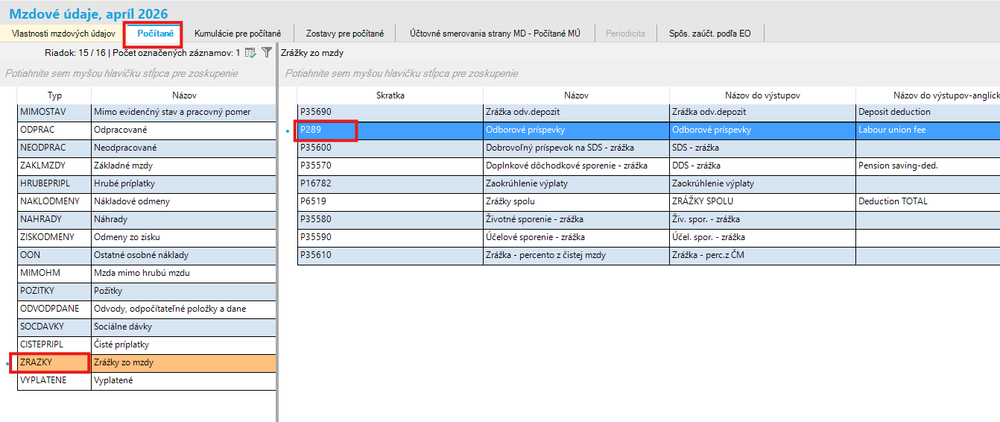The height and width of the screenshot is (422, 1000).
Task: Click the select-all-records grid icon
Action: pyautogui.click(x=250, y=53)
